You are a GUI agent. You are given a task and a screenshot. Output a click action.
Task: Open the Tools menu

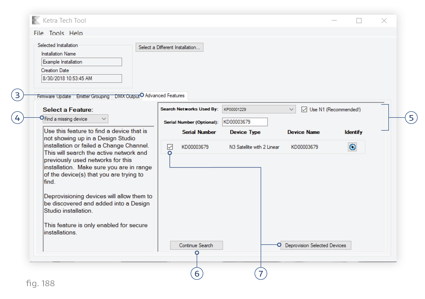(56, 33)
